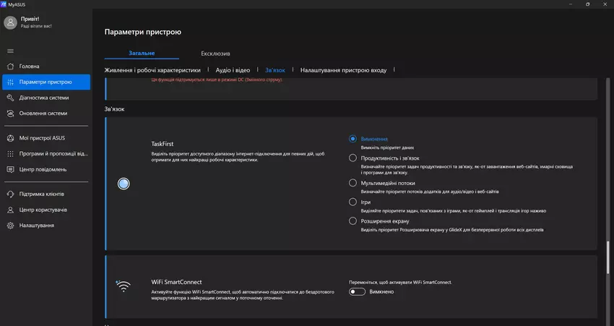Choose the Ігри priority radio button

tap(353, 202)
